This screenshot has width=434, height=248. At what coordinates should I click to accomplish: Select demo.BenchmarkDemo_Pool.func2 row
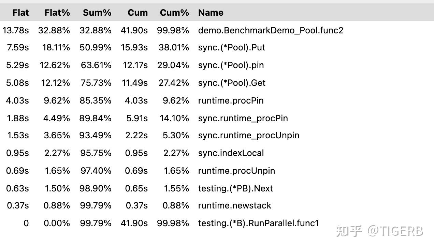click(217, 30)
